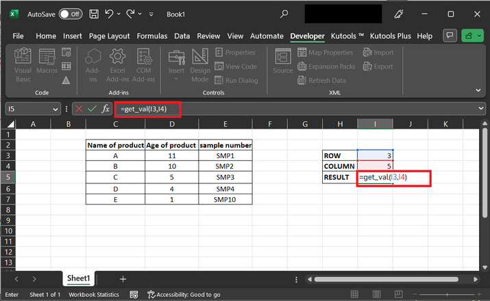Open Excel Add-ins dialog
490x301 pixels.
117,63
